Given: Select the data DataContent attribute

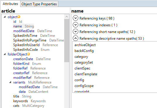Looking at the screenshot, I should 34,92.
